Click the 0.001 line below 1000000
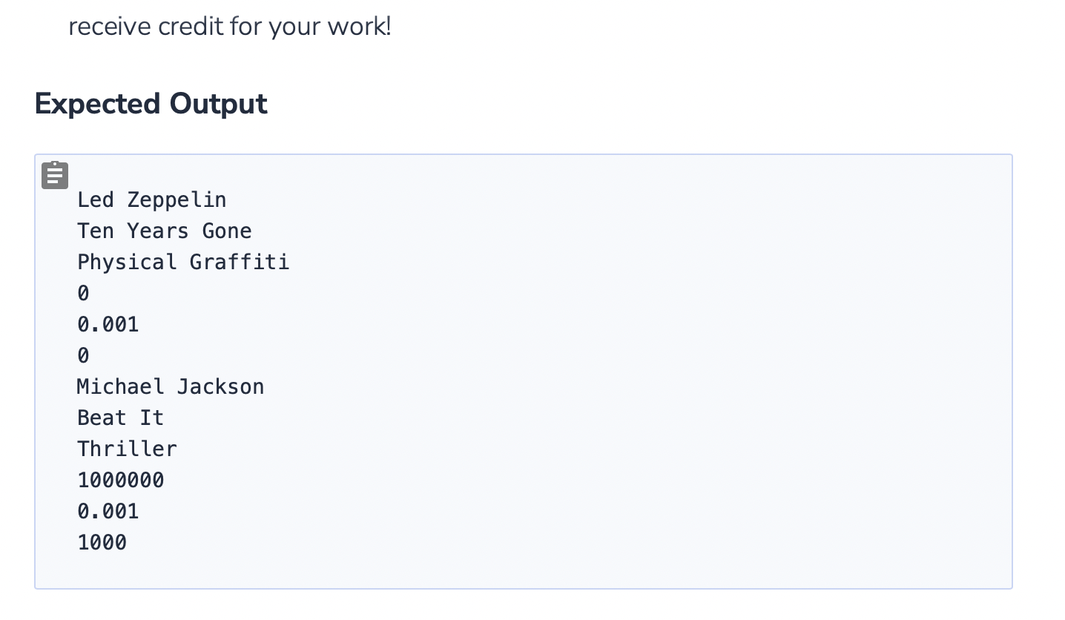 tap(108, 511)
